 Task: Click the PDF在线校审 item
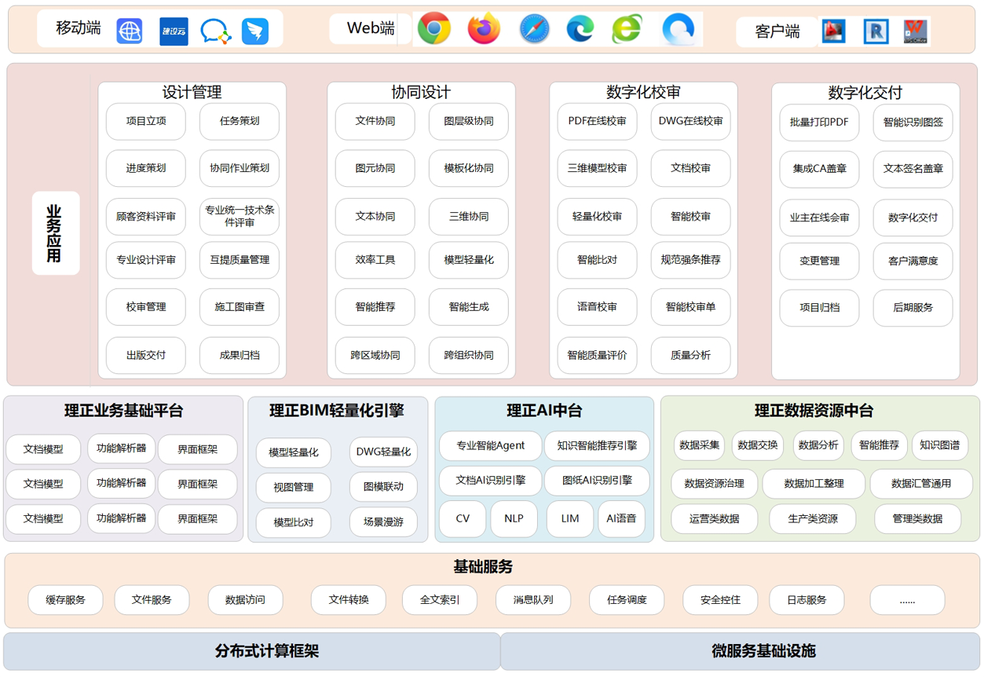tap(598, 121)
